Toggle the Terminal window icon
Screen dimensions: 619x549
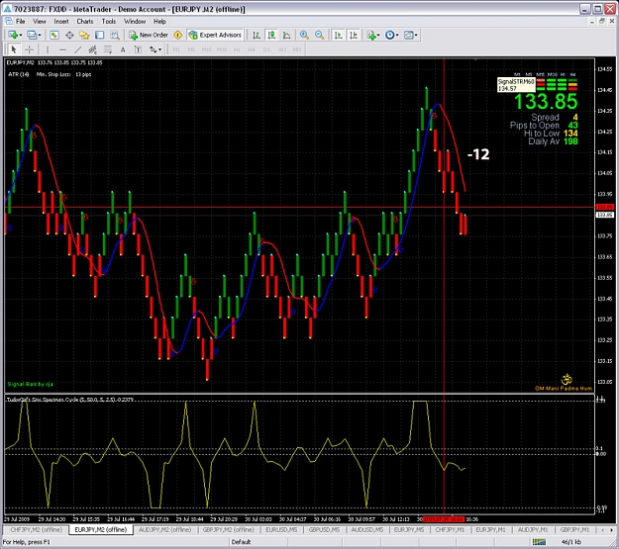[99, 35]
